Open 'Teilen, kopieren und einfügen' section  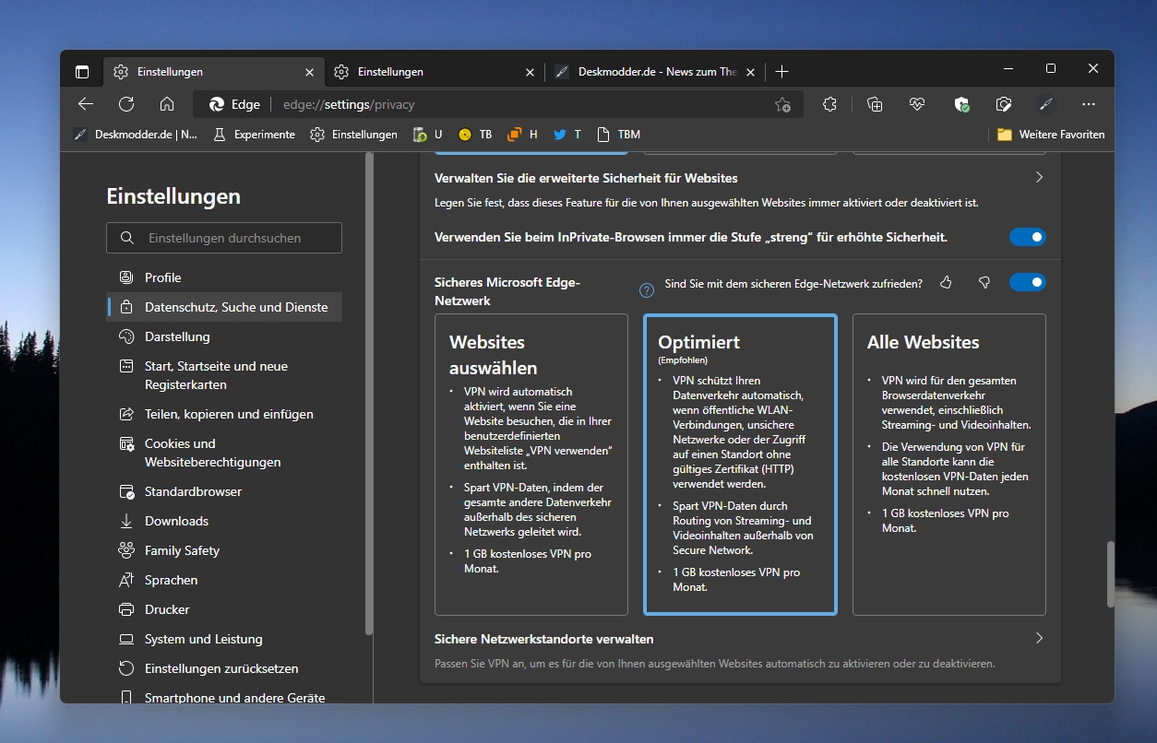[224, 414]
